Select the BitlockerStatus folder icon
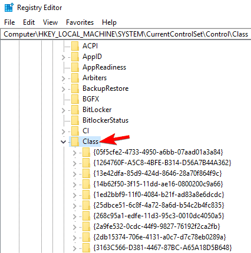 point(75,120)
